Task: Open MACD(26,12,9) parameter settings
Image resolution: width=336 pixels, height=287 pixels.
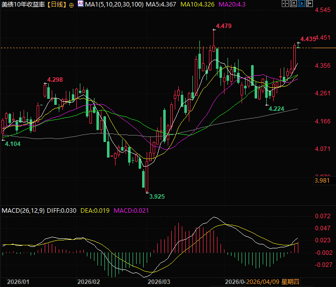Action: 22,210
